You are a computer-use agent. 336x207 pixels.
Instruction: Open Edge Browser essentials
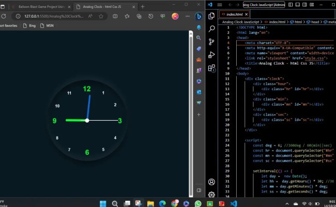coord(163,17)
